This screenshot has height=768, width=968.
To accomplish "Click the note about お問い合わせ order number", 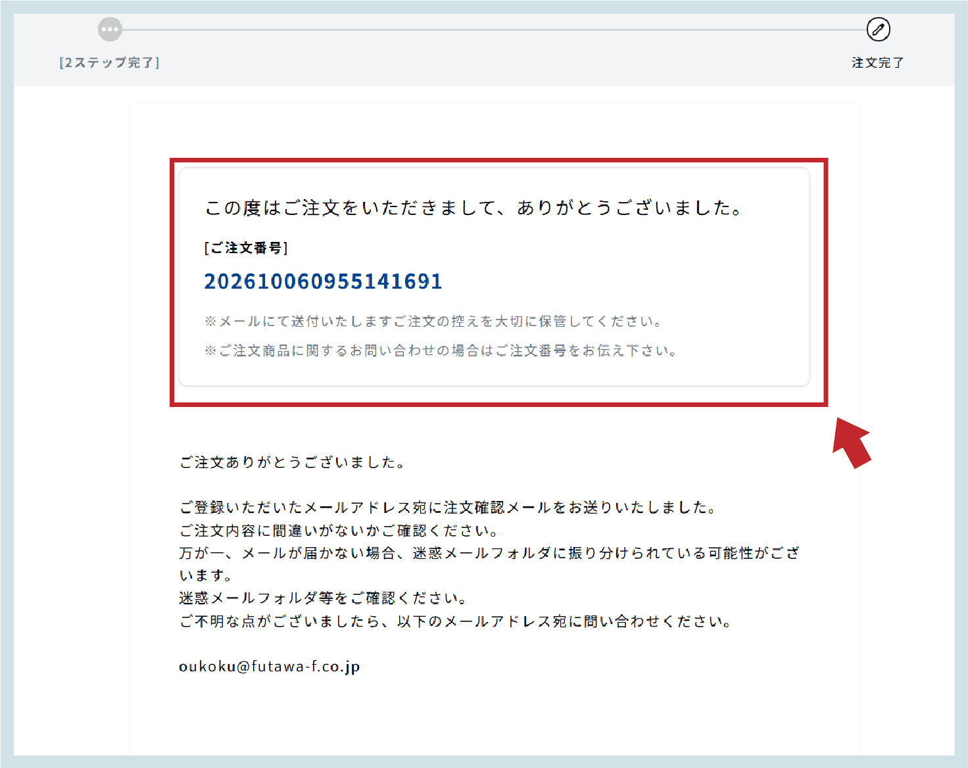I will pyautogui.click(x=441, y=350).
